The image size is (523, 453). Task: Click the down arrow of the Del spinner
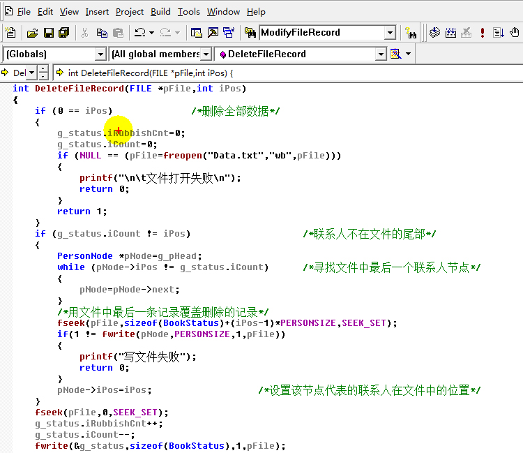tap(43, 77)
